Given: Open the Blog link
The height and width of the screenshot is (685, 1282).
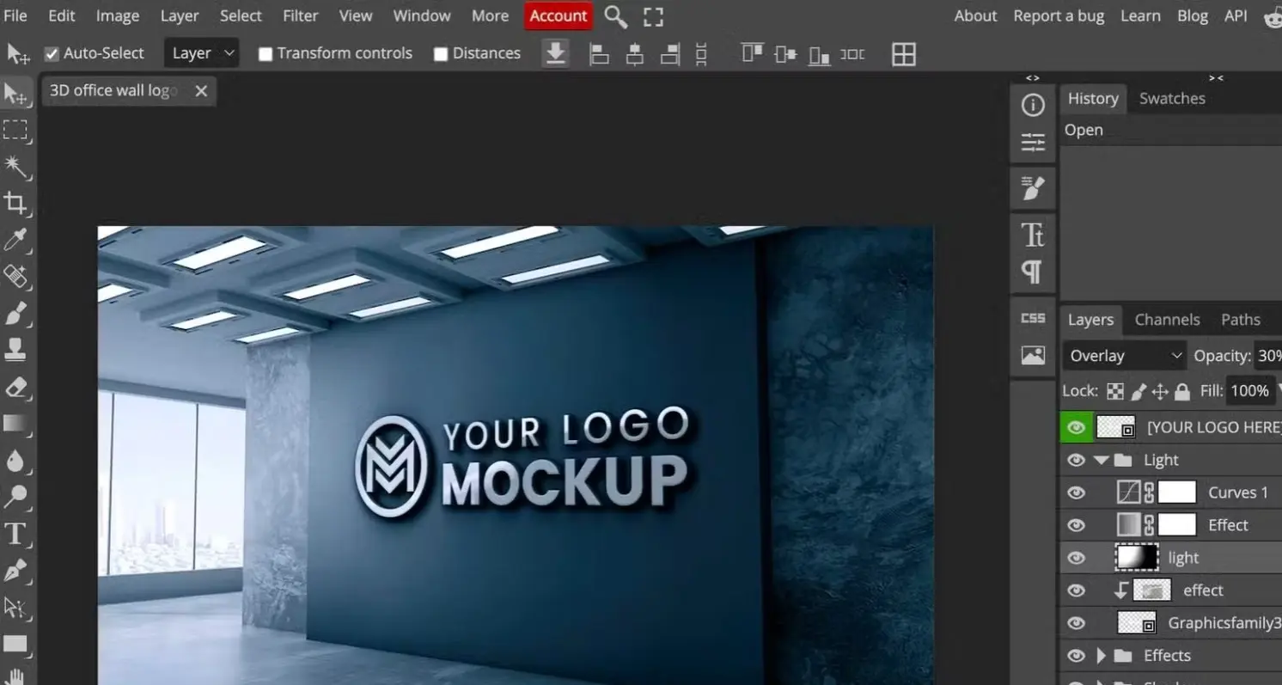Looking at the screenshot, I should (x=1193, y=15).
